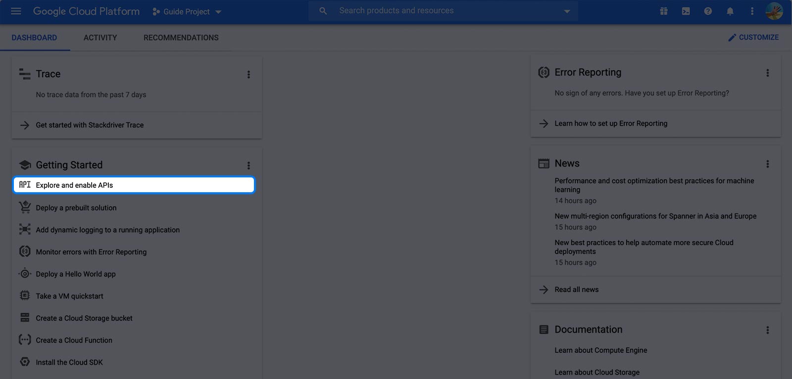
Task: Click the Customize button
Action: pos(753,38)
